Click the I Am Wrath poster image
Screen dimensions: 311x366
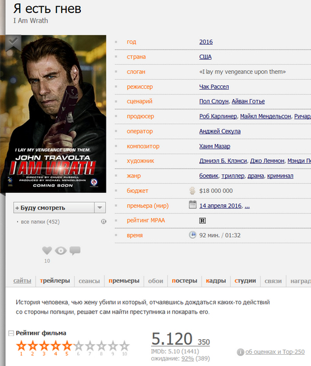(x=53, y=114)
